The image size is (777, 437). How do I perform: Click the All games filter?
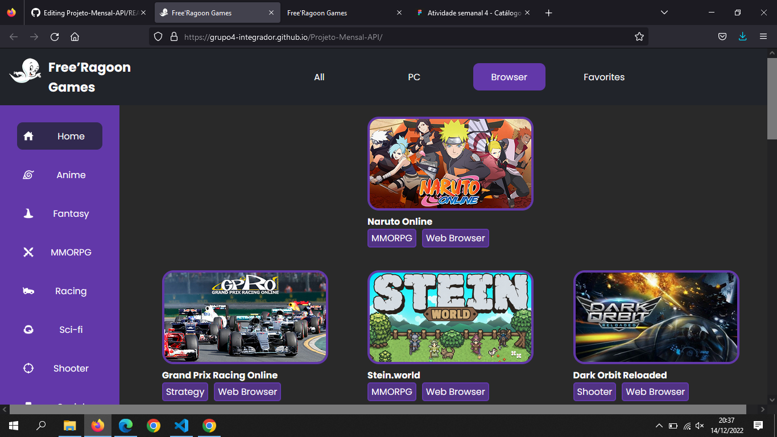pos(319,77)
